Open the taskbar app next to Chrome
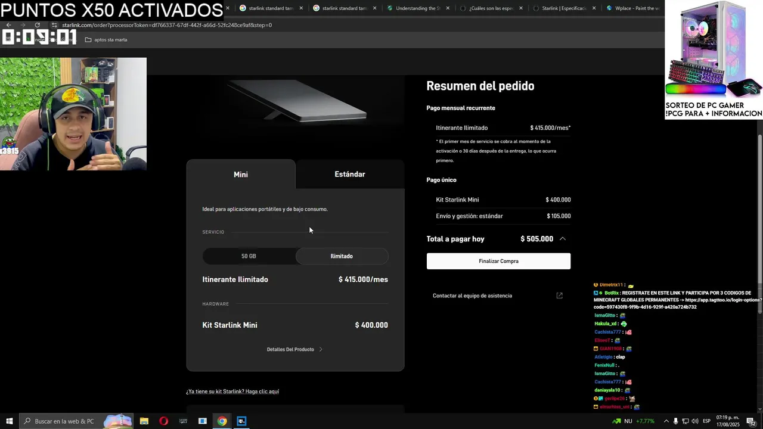 [241, 421]
